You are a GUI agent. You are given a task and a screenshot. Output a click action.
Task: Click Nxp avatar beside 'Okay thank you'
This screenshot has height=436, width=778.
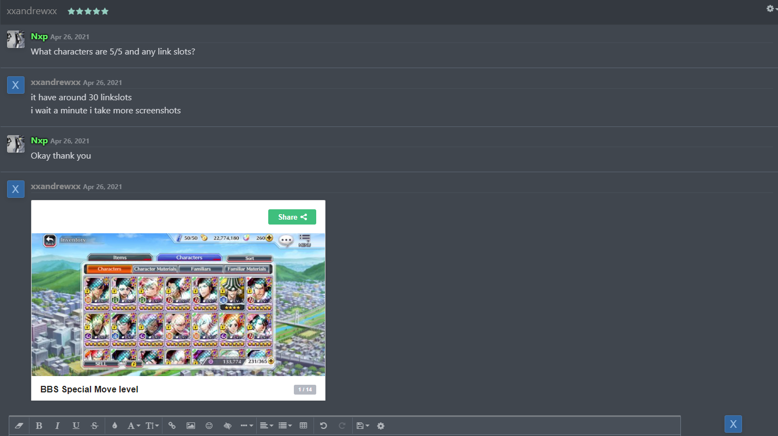15,144
